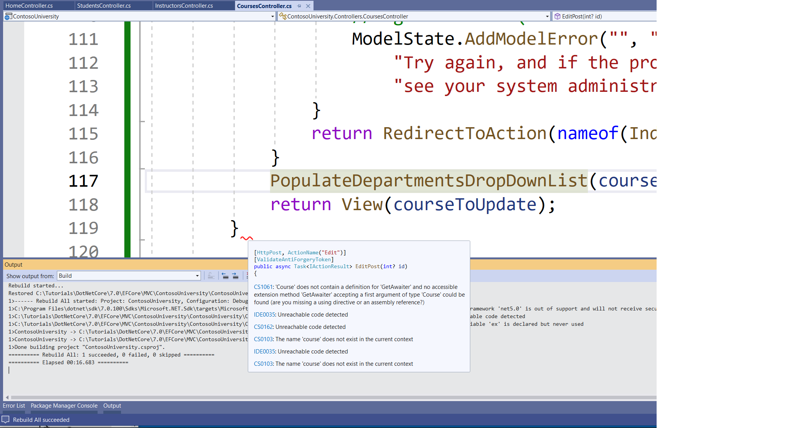Click courseToUpdate in the return View statement

coord(465,204)
